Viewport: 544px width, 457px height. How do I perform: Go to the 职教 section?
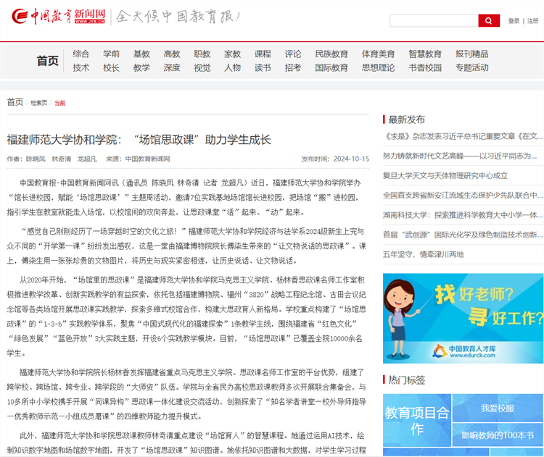coord(202,54)
